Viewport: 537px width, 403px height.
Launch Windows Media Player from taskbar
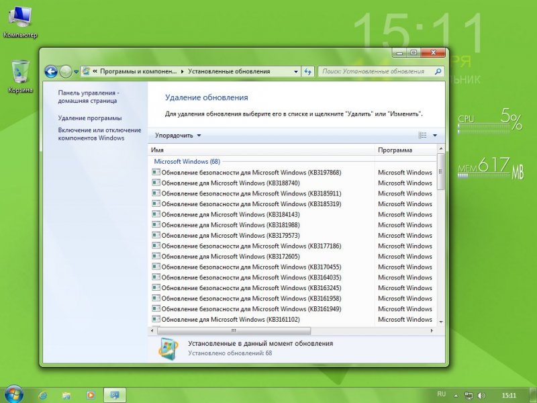(x=91, y=395)
